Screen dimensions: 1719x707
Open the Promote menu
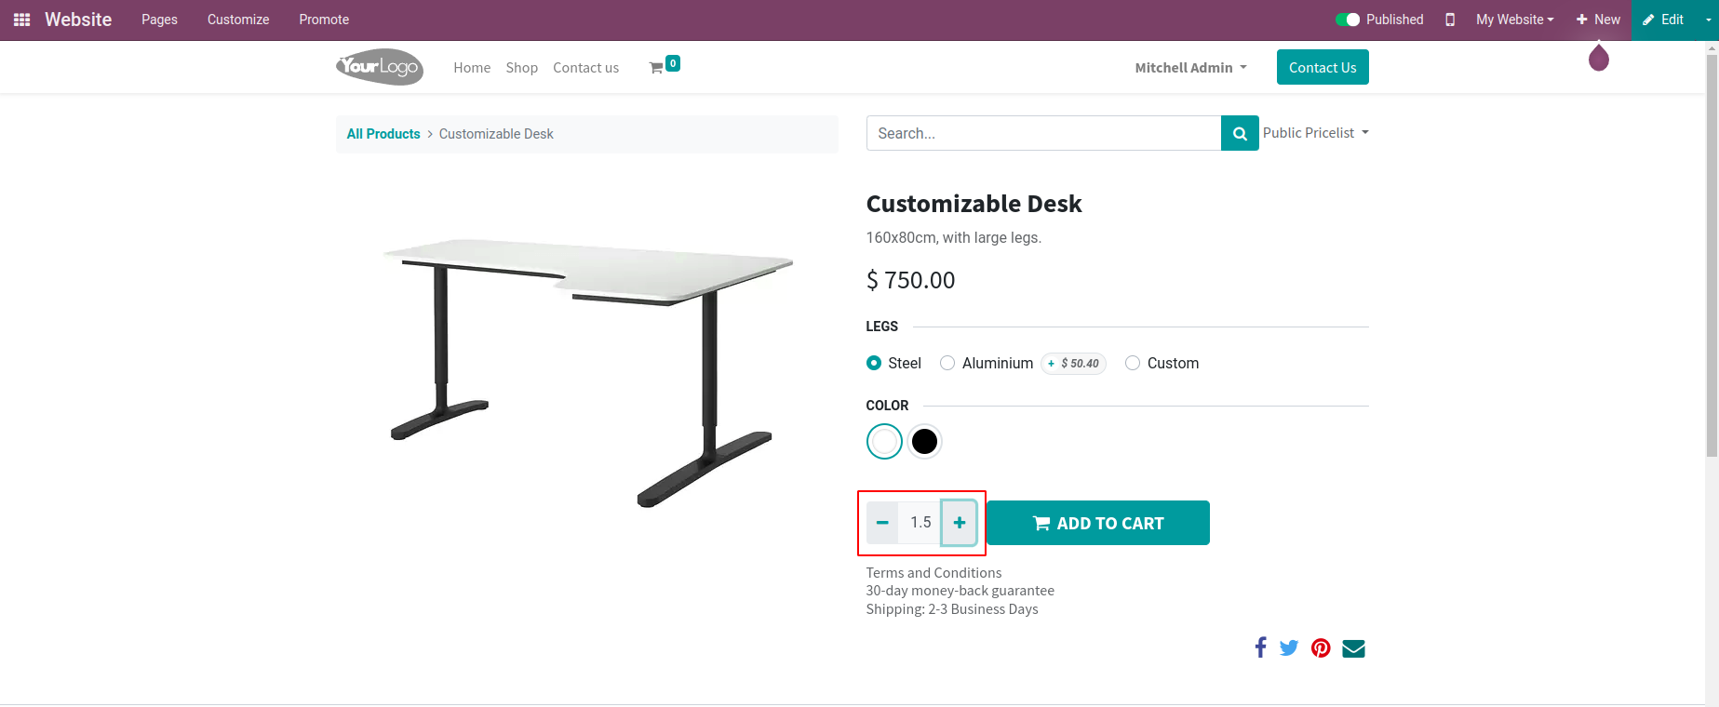point(324,20)
